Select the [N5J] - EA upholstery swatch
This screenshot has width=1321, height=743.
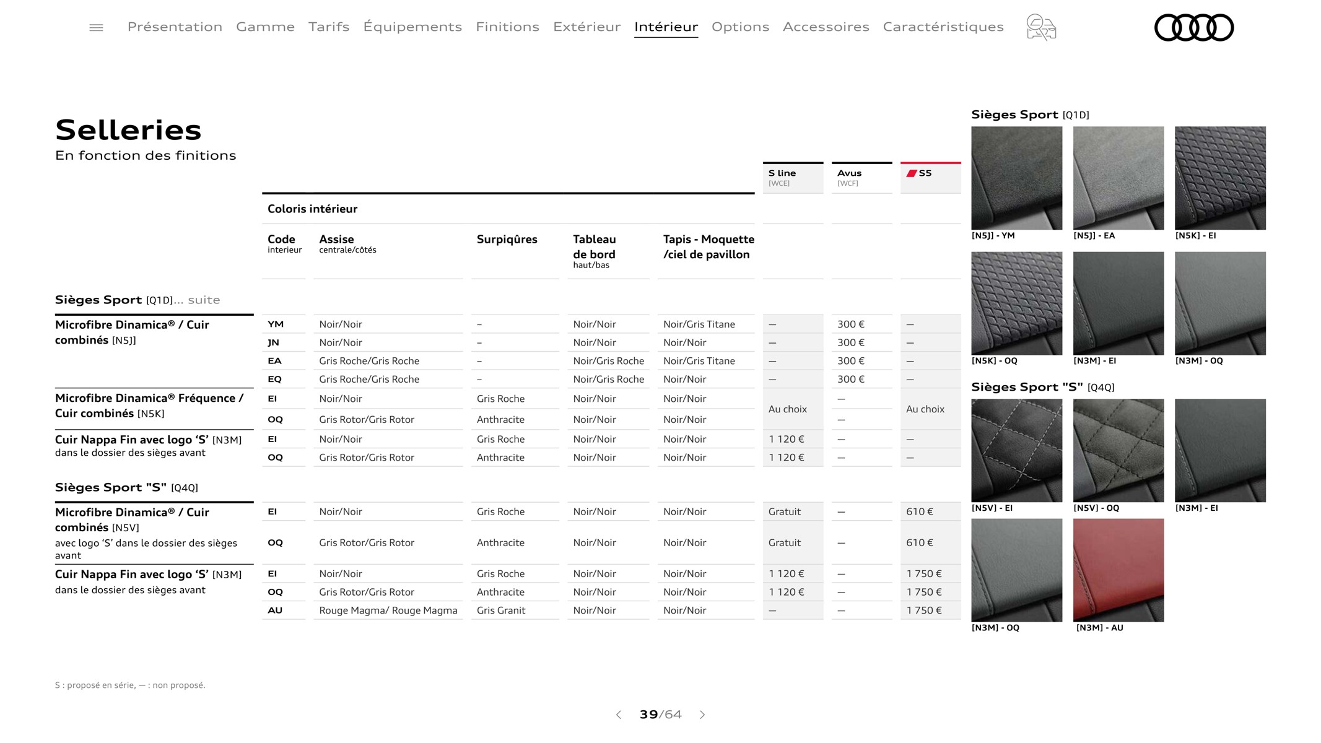click(x=1118, y=178)
